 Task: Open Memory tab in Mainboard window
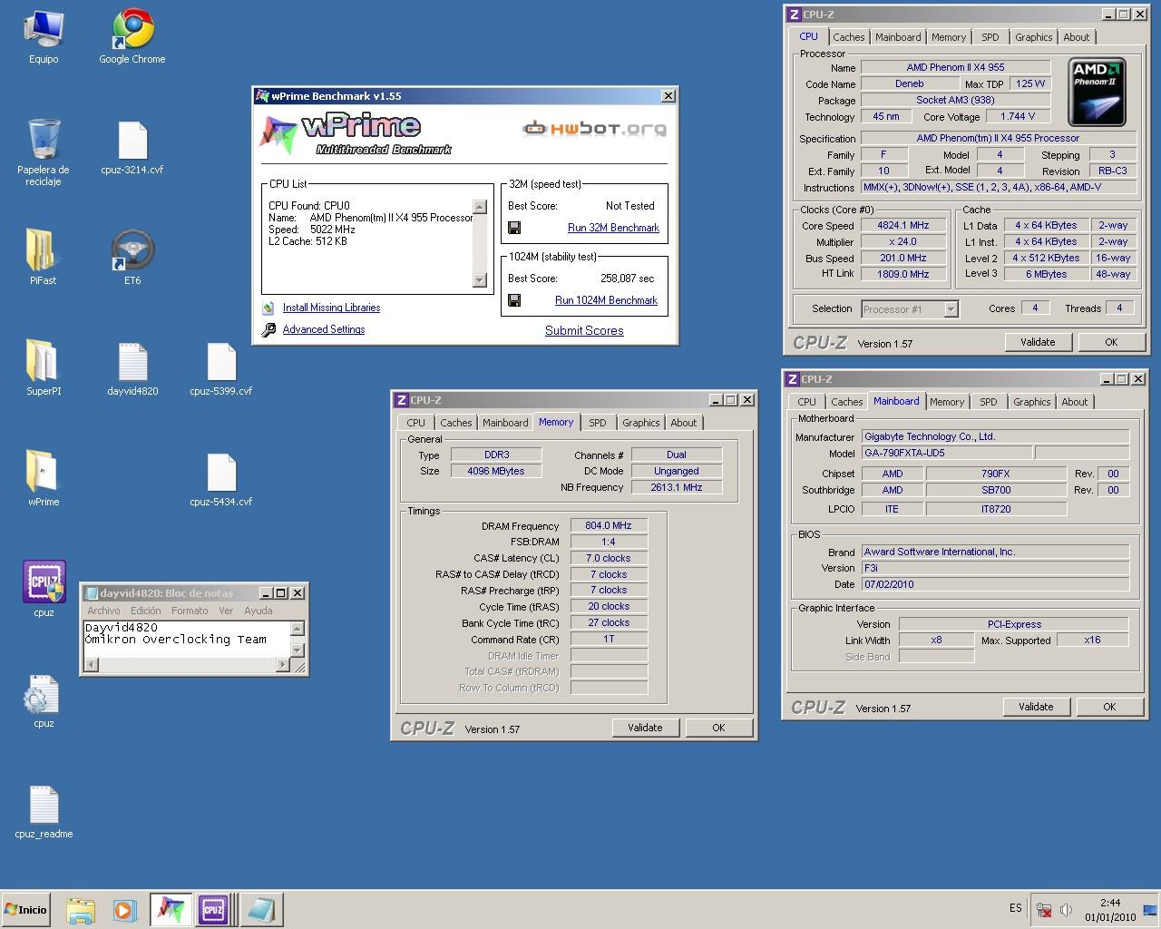click(947, 402)
